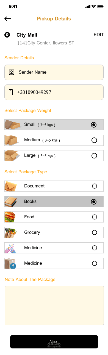Click EDIT next to City Mall

[99, 35]
